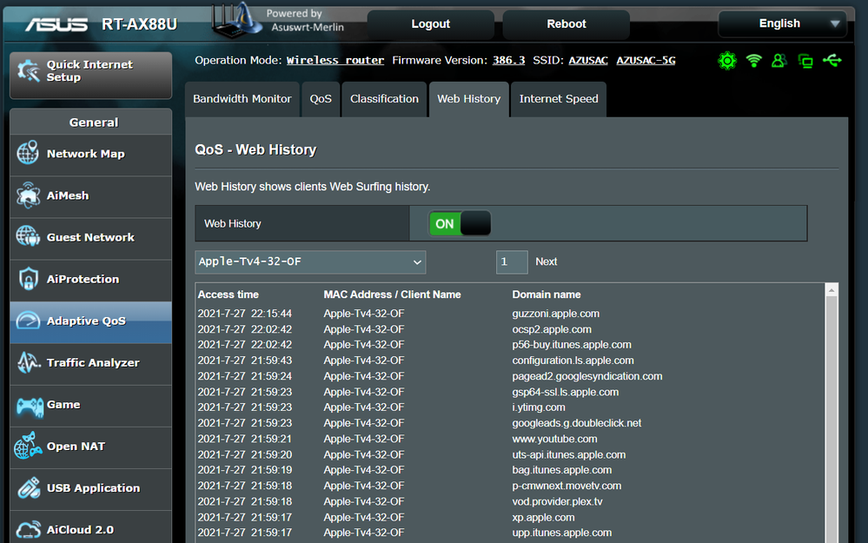Click the googleads.g.doubleclick.net entry

tap(576, 423)
